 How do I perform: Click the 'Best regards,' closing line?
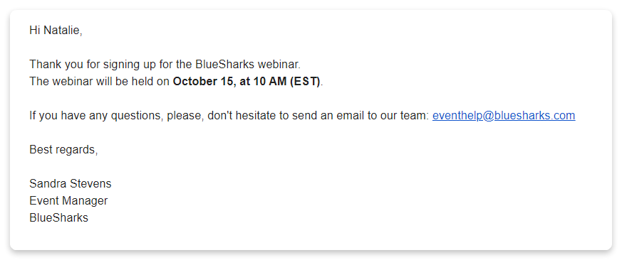[63, 150]
